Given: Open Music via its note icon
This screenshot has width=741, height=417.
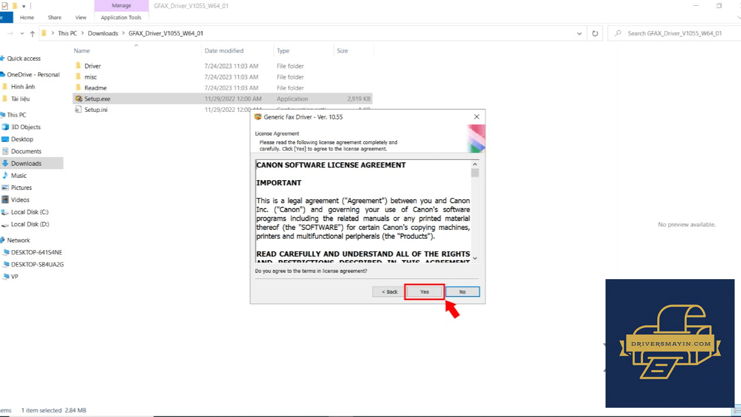Looking at the screenshot, I should tap(5, 175).
